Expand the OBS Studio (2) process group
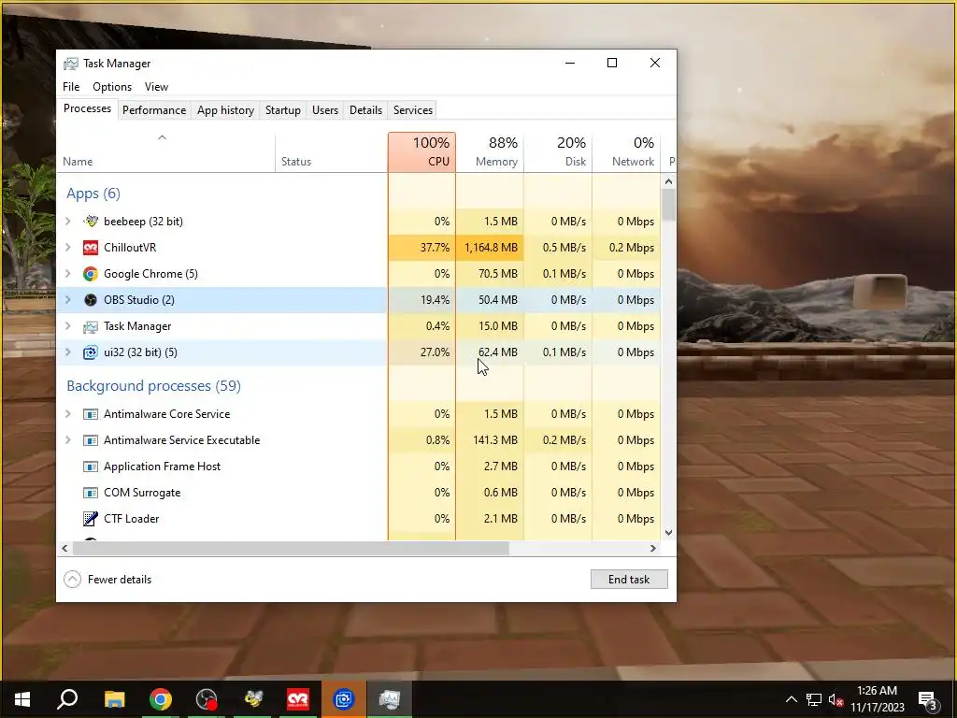Image resolution: width=957 pixels, height=718 pixels. (67, 300)
